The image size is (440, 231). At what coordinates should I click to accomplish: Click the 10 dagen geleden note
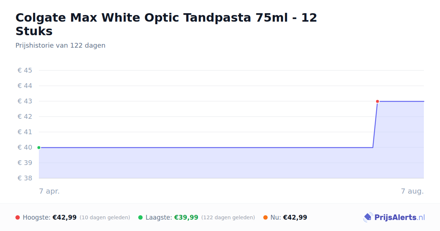105,218
